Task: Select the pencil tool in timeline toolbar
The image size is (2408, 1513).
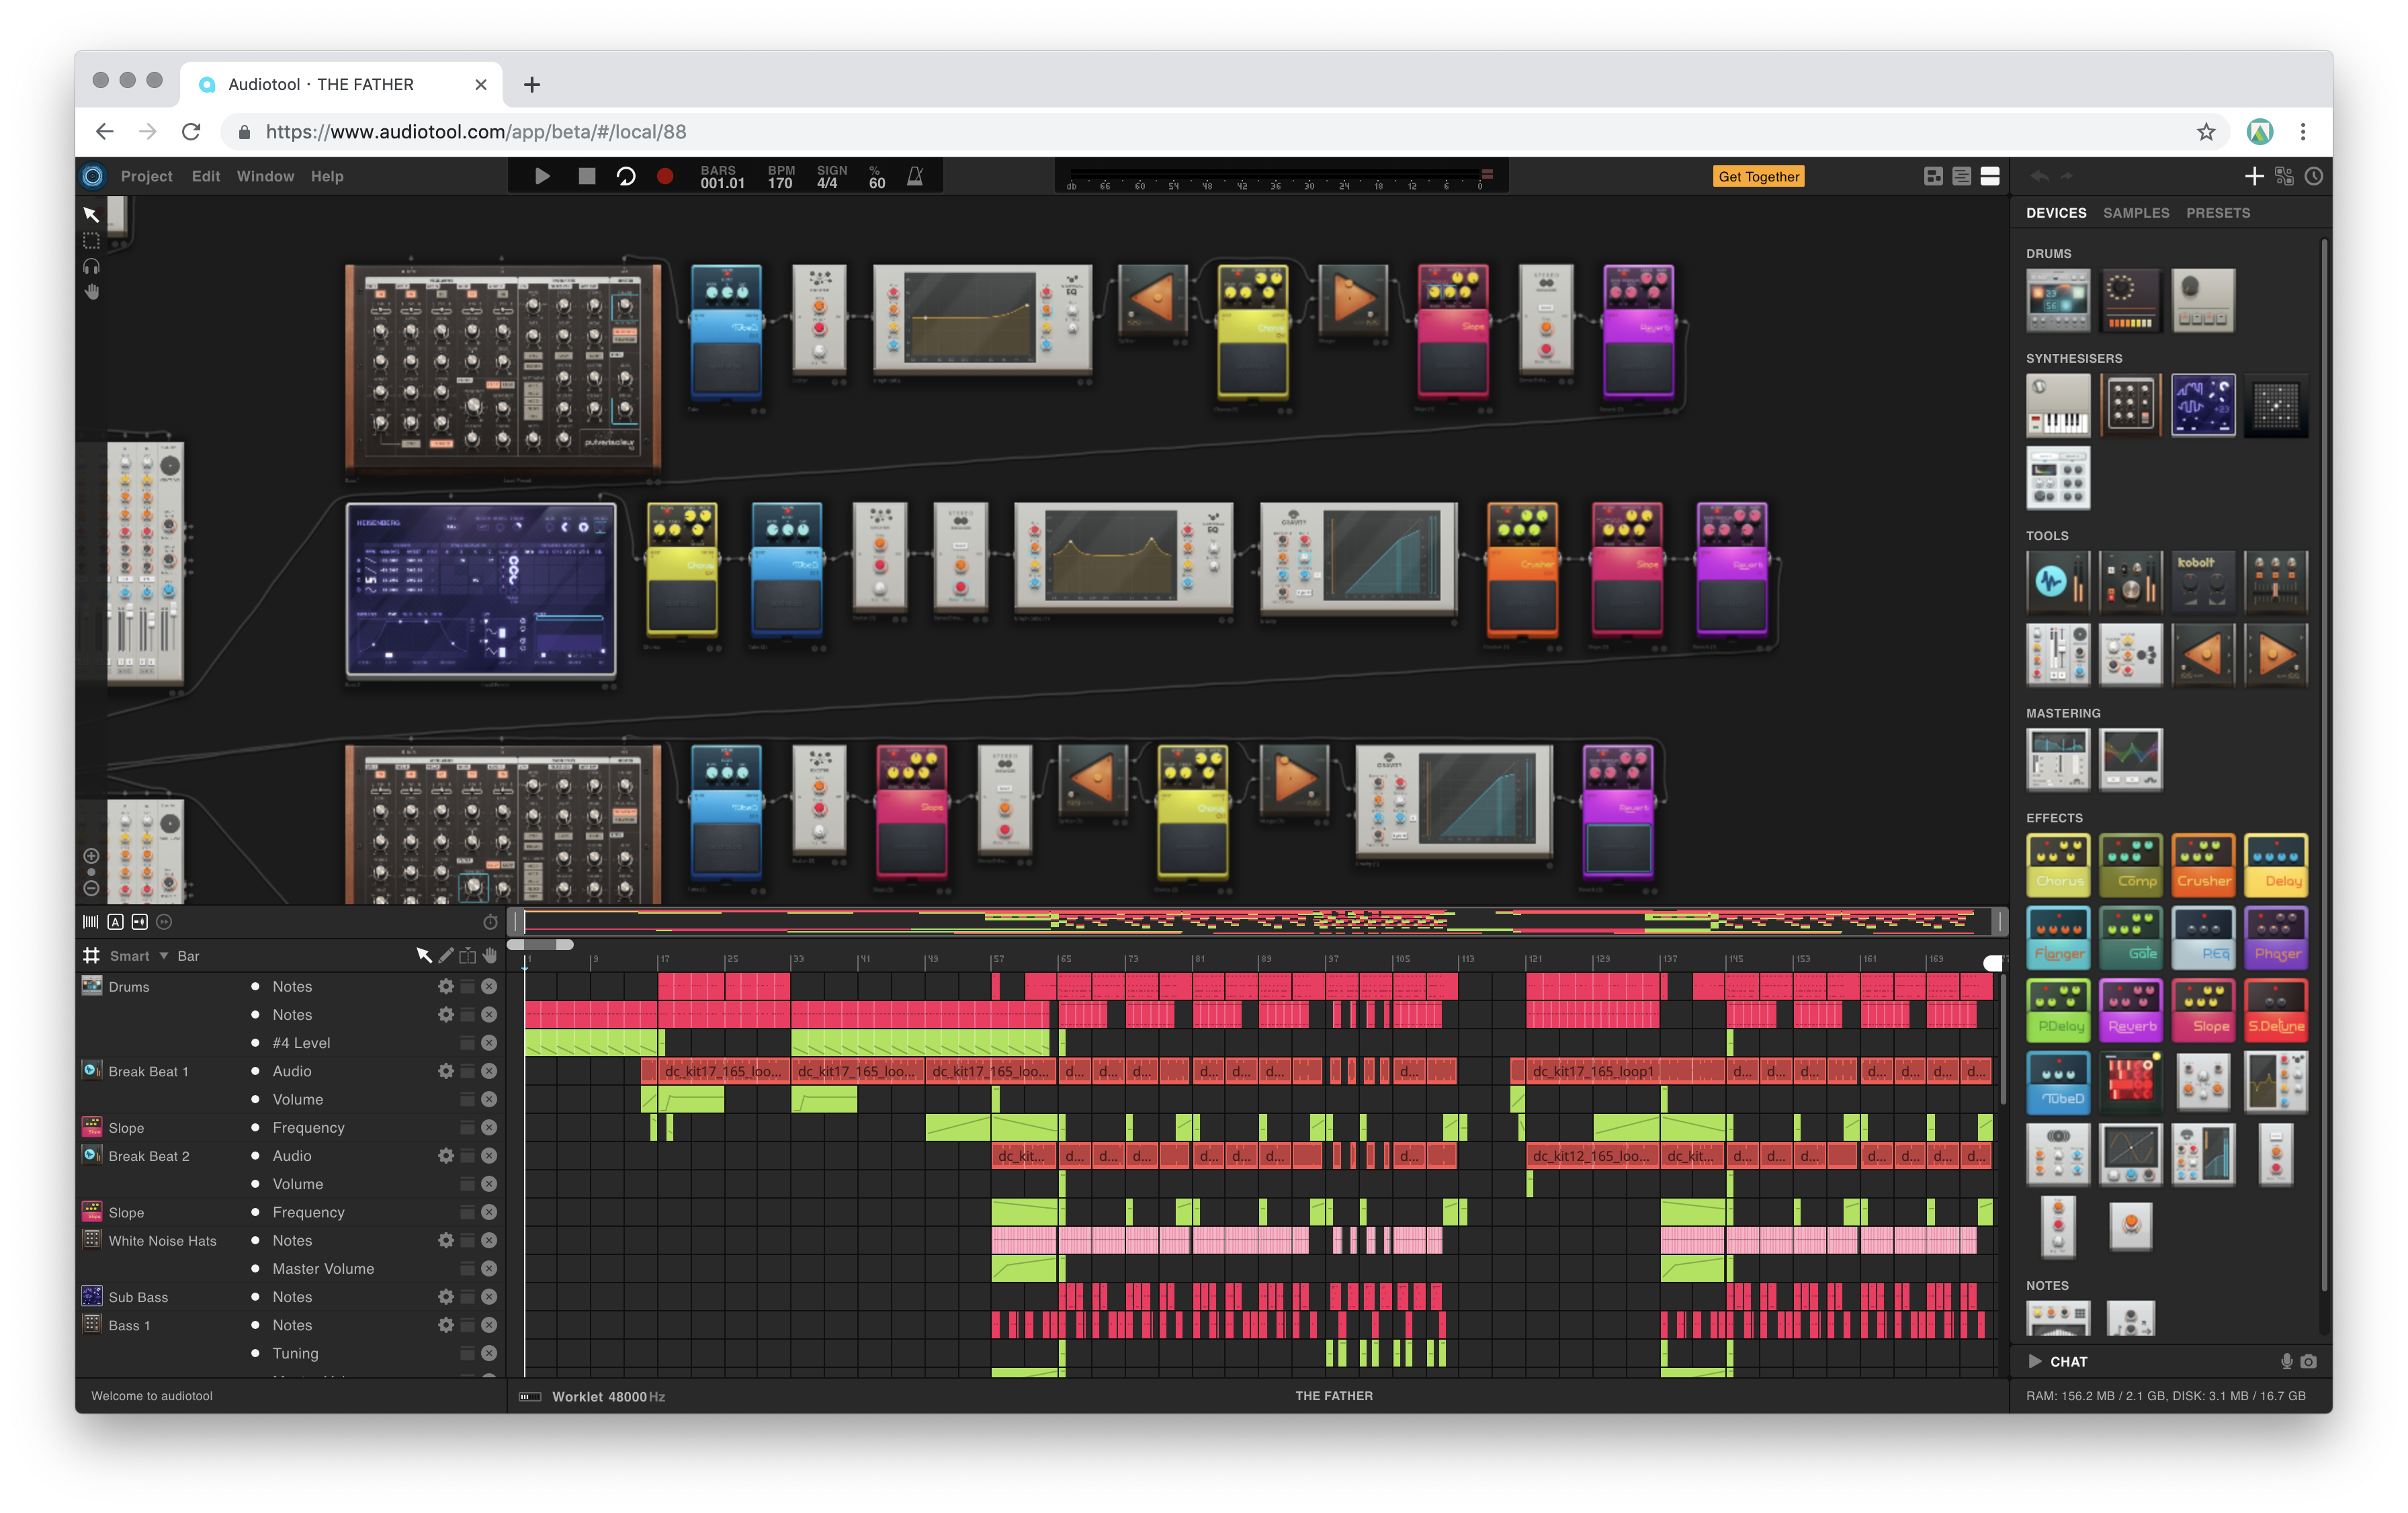Action: (446, 956)
